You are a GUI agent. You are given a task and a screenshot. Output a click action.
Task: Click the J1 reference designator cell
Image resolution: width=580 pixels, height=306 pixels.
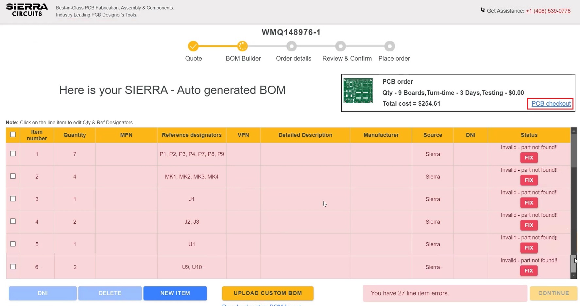[192, 199]
